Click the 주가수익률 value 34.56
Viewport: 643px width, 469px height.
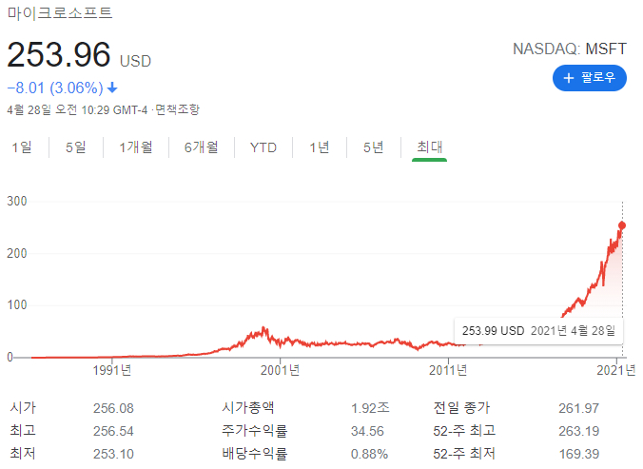pos(367,431)
